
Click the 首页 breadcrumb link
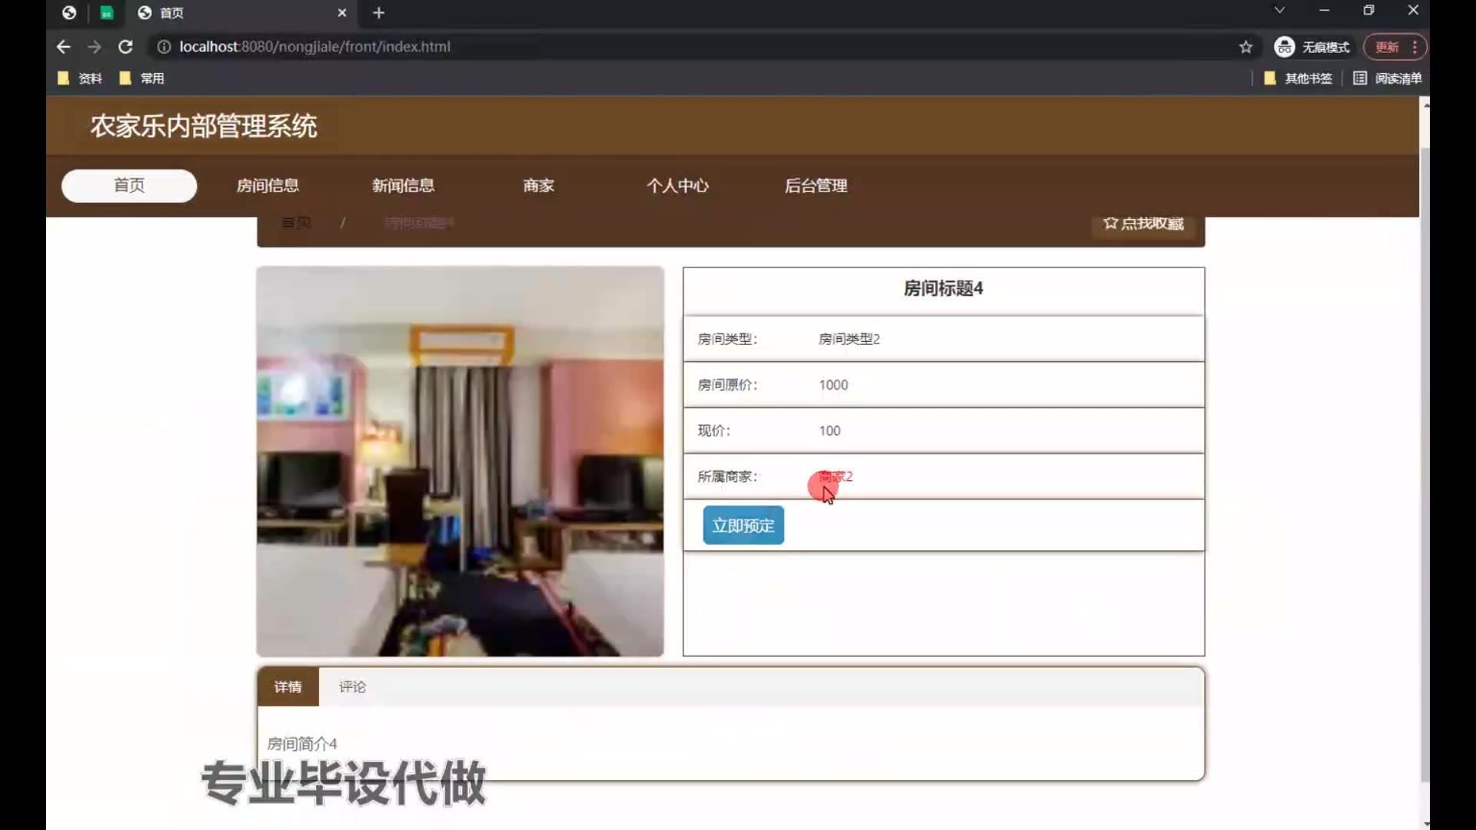pos(296,223)
